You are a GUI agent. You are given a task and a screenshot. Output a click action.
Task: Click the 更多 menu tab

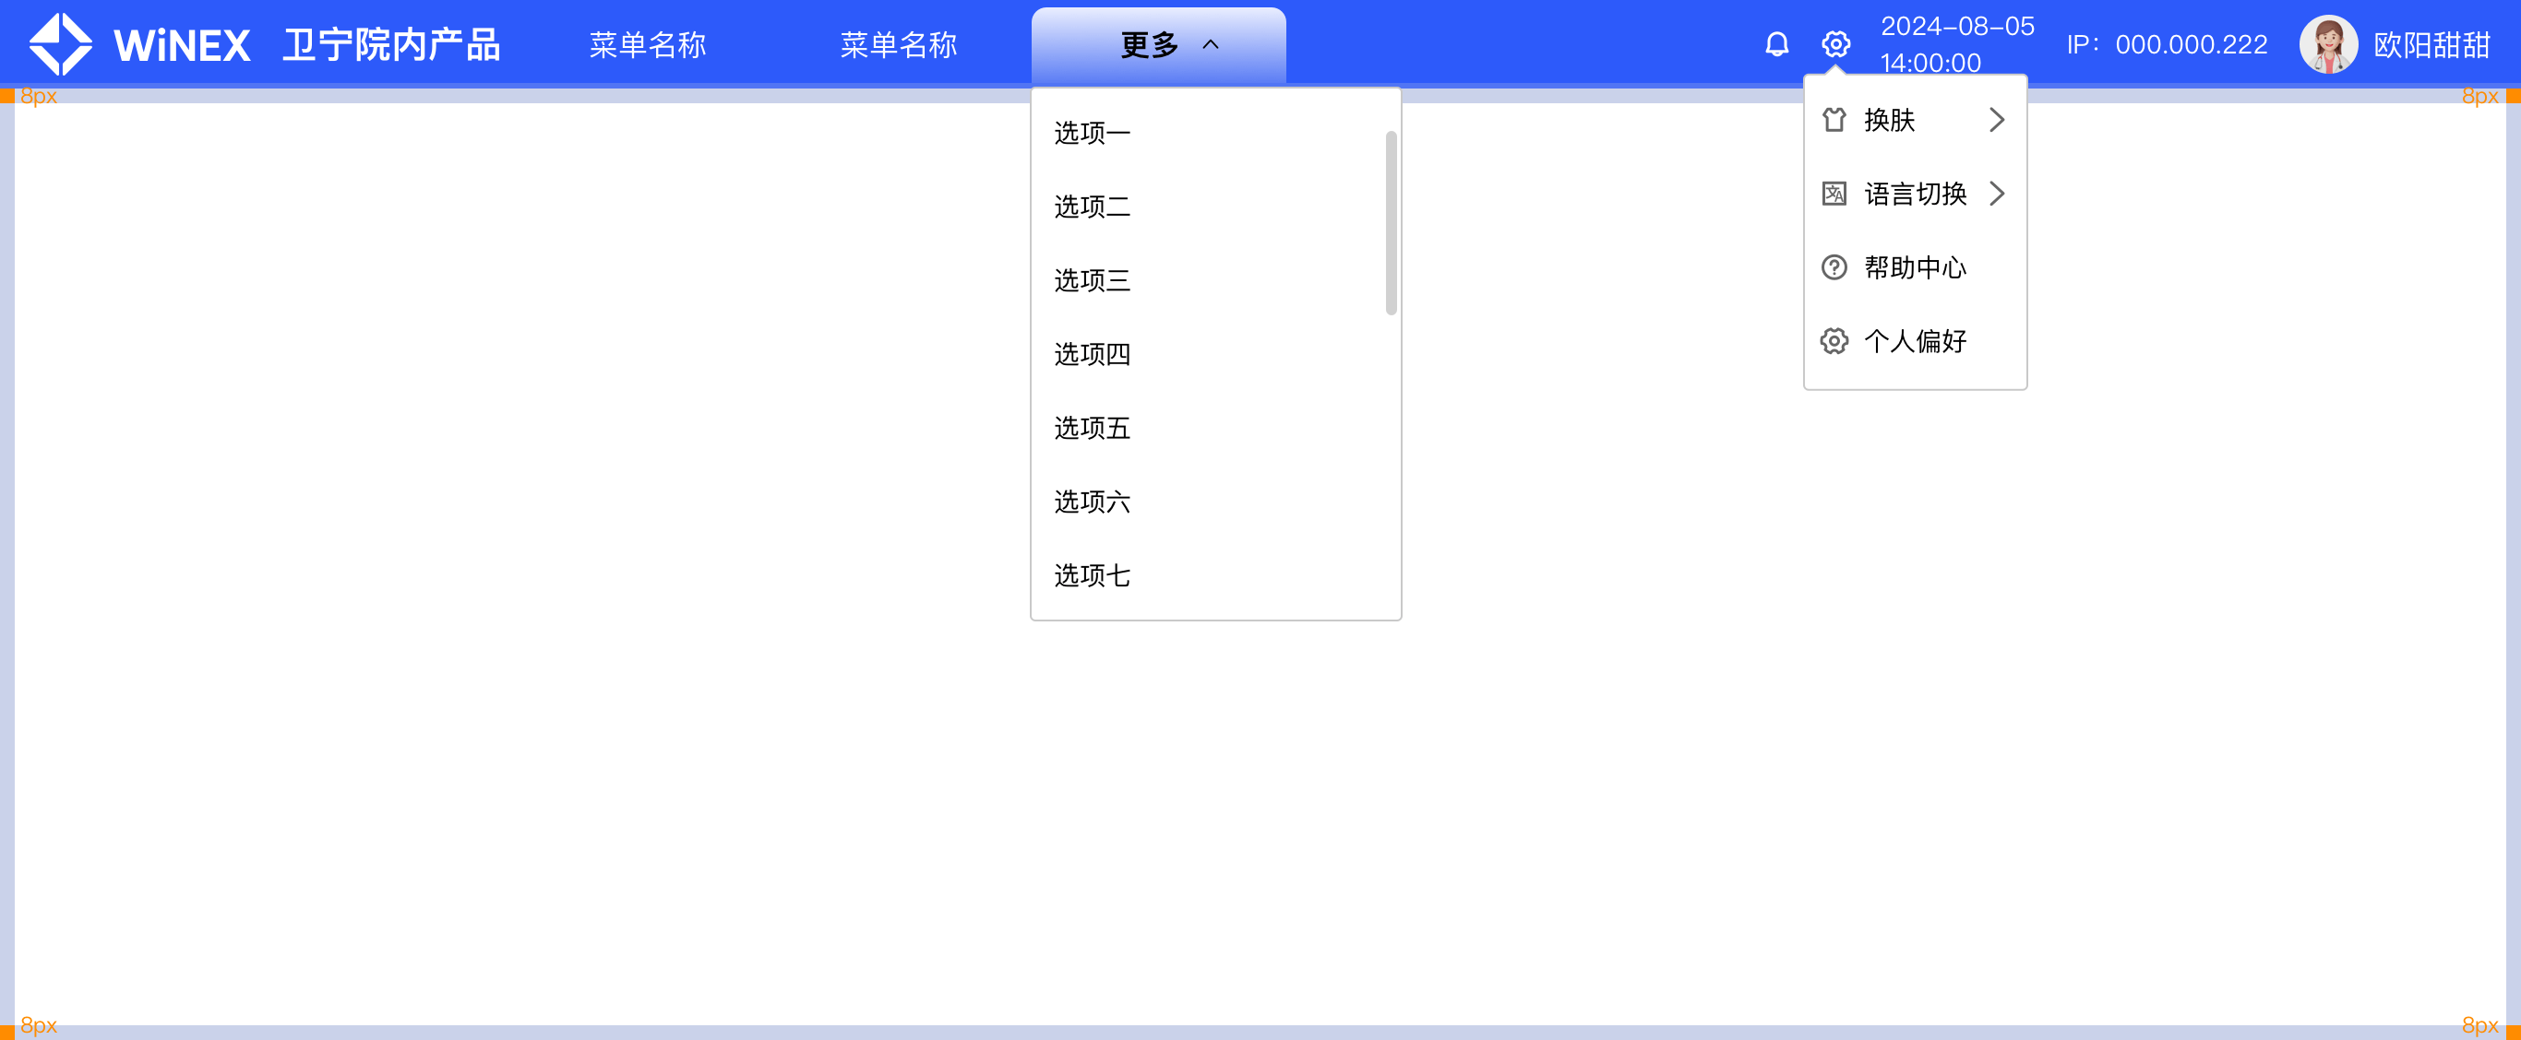pos(1159,45)
